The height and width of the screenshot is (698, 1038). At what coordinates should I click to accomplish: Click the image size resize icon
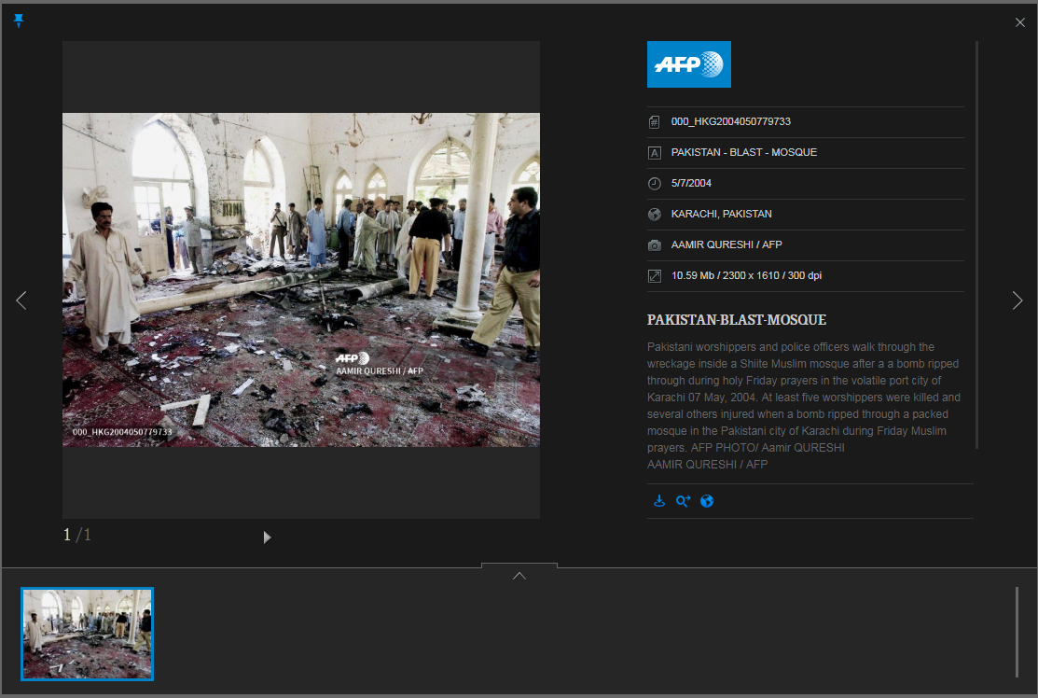pos(654,276)
